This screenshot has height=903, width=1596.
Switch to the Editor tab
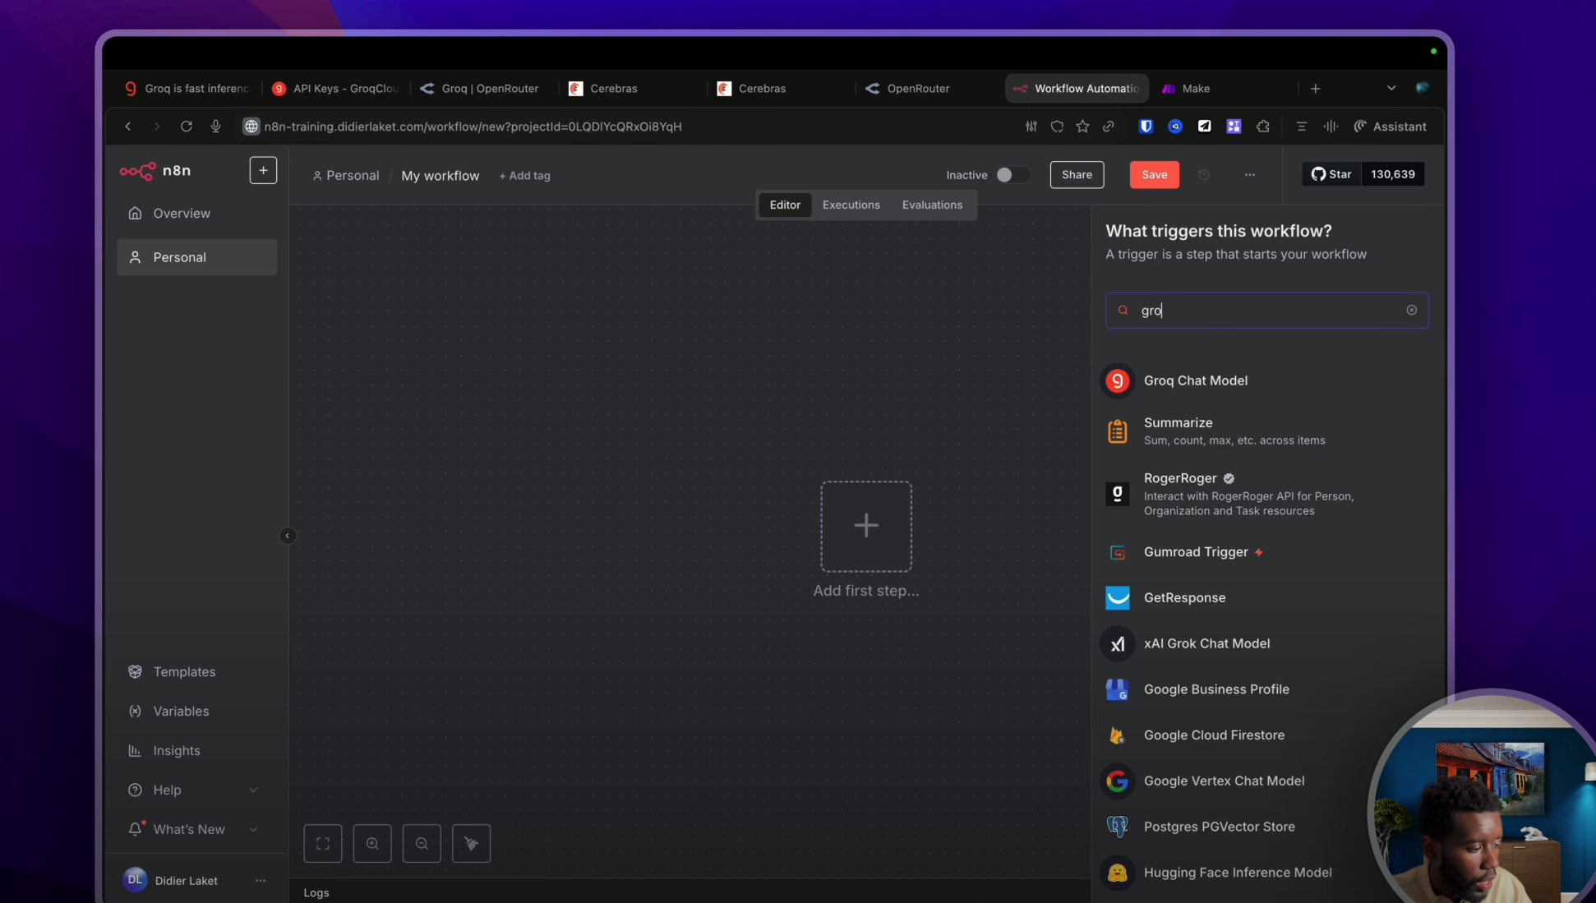(785, 205)
